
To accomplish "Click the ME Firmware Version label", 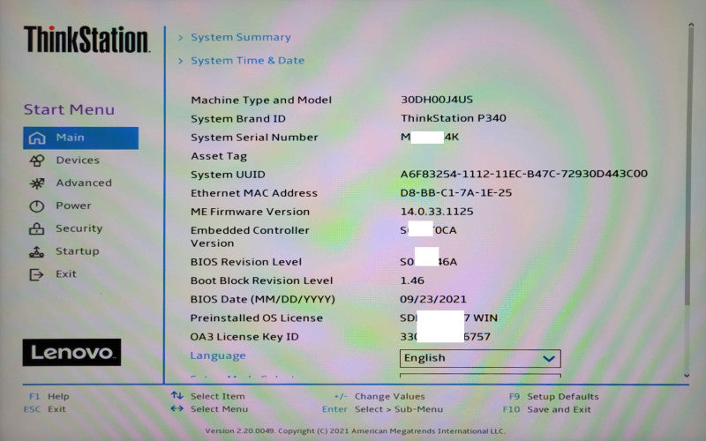I will (x=250, y=212).
